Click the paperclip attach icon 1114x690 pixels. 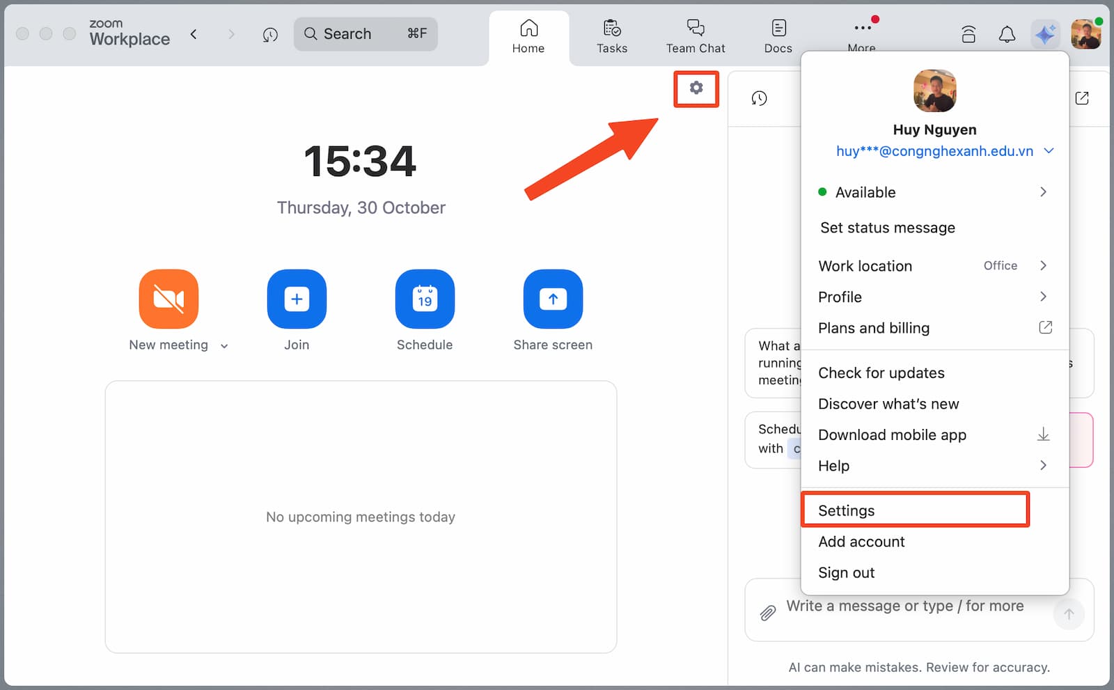[x=767, y=613]
